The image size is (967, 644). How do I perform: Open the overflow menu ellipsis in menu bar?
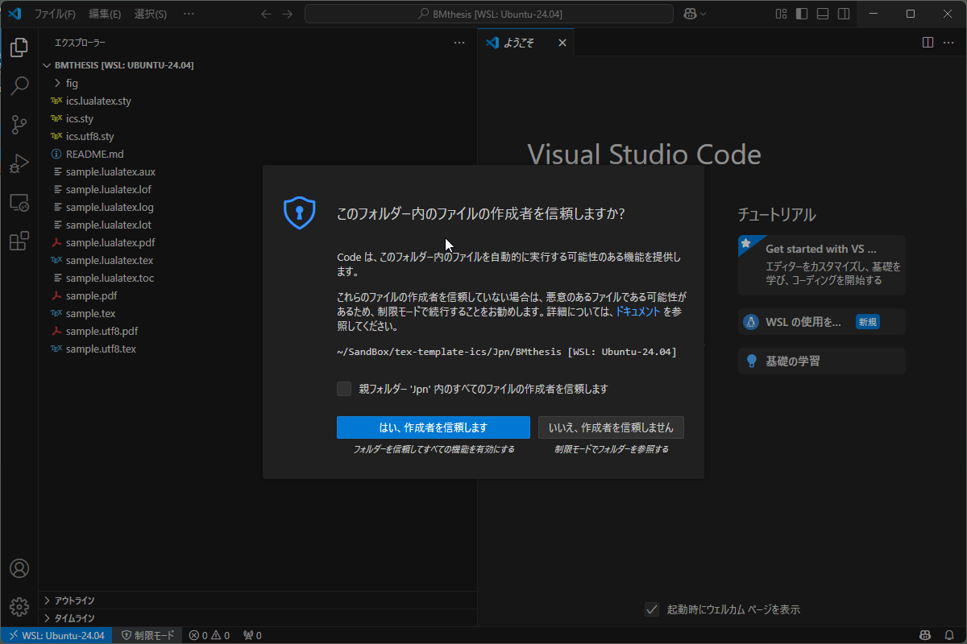click(x=189, y=14)
